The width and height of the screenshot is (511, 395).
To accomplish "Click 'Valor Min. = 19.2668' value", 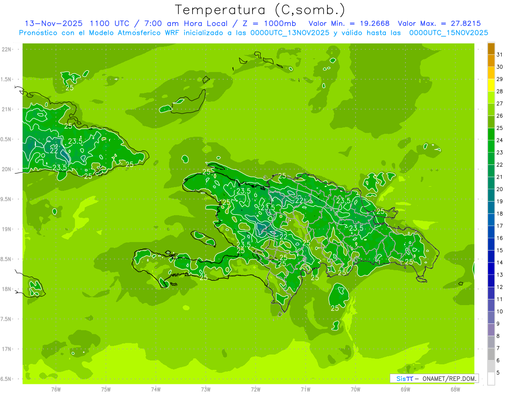I will point(349,23).
